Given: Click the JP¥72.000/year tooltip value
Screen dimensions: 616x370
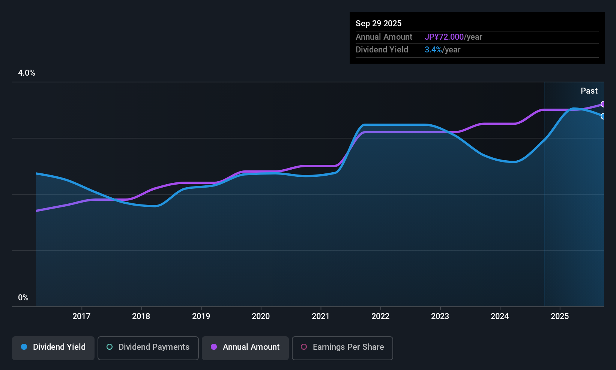Looking at the screenshot, I should click(x=453, y=37).
